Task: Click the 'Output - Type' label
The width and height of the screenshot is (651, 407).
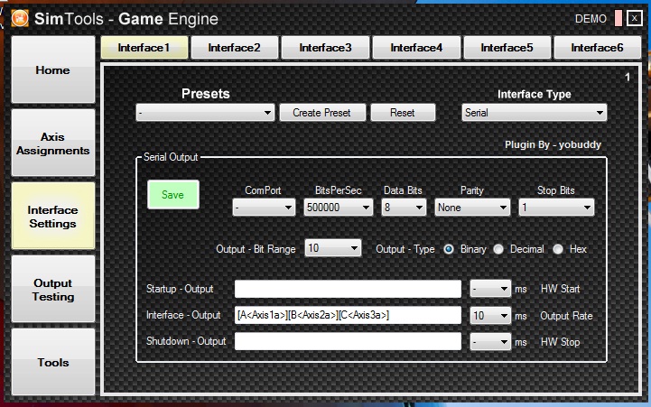Action: click(x=405, y=249)
